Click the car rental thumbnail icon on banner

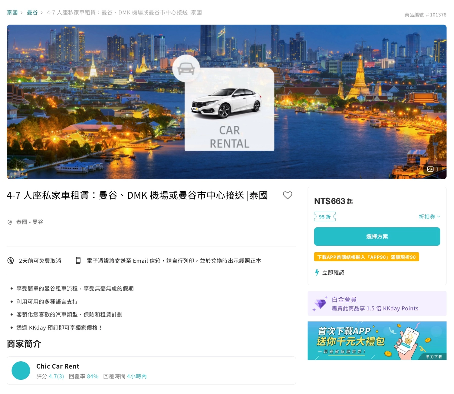point(186,69)
